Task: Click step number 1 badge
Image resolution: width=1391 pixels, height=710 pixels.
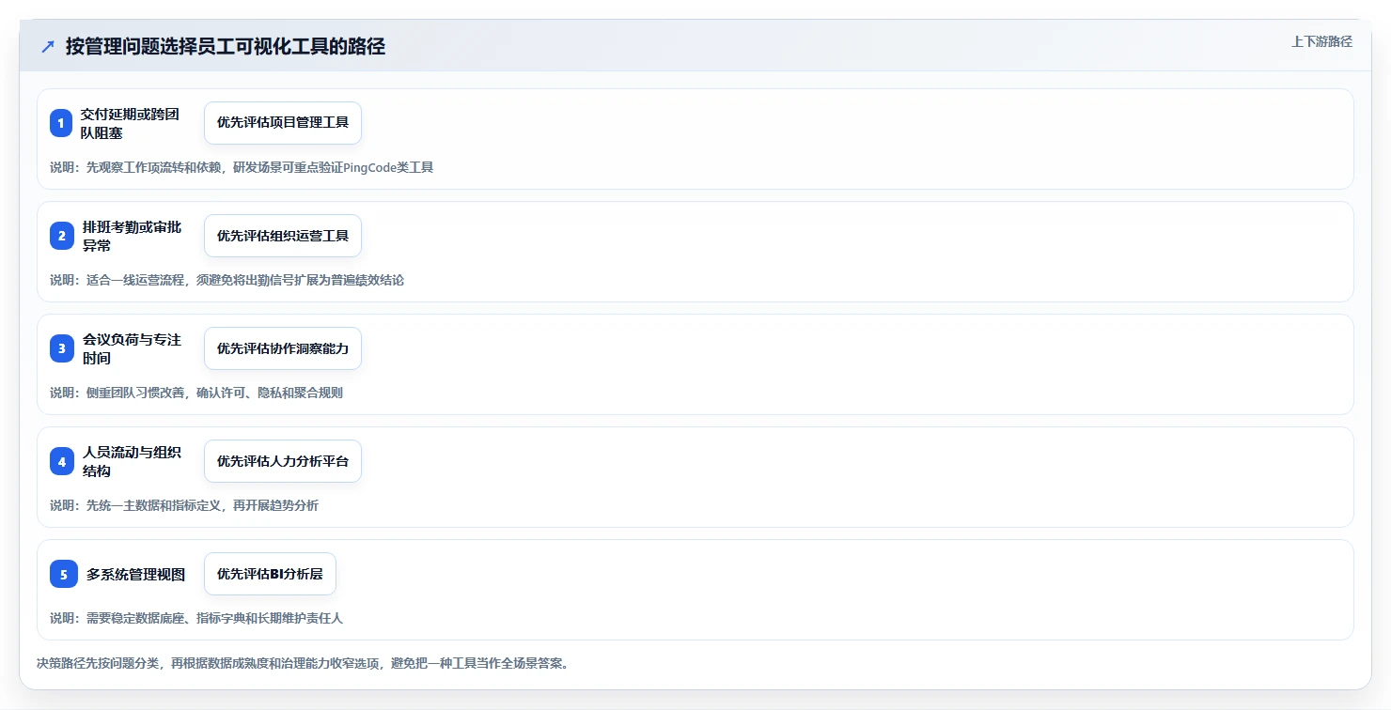Action: (61, 123)
